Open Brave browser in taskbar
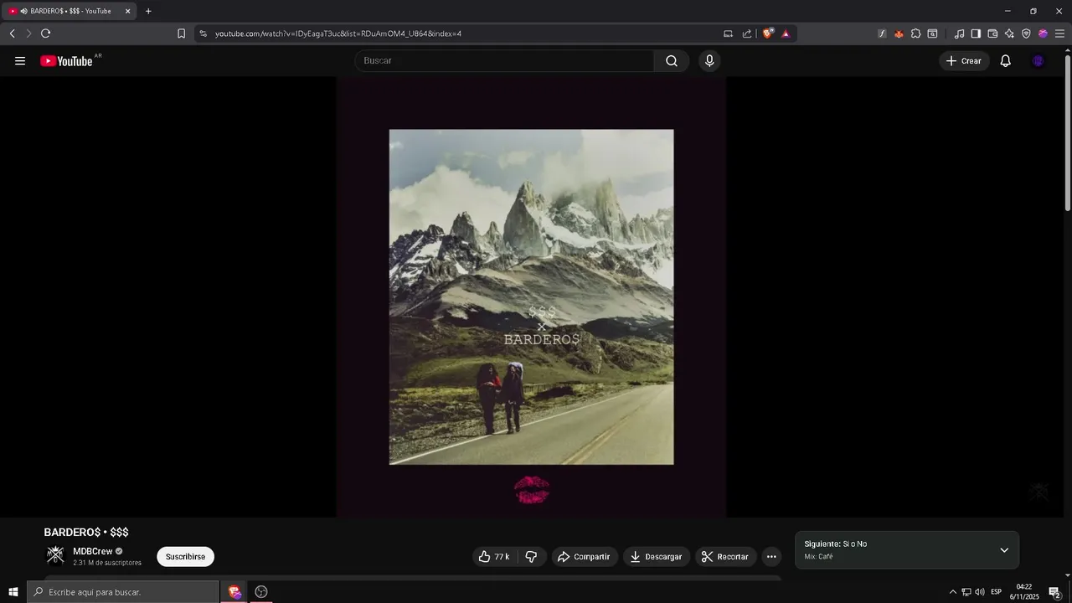This screenshot has width=1072, height=603. pyautogui.click(x=234, y=592)
